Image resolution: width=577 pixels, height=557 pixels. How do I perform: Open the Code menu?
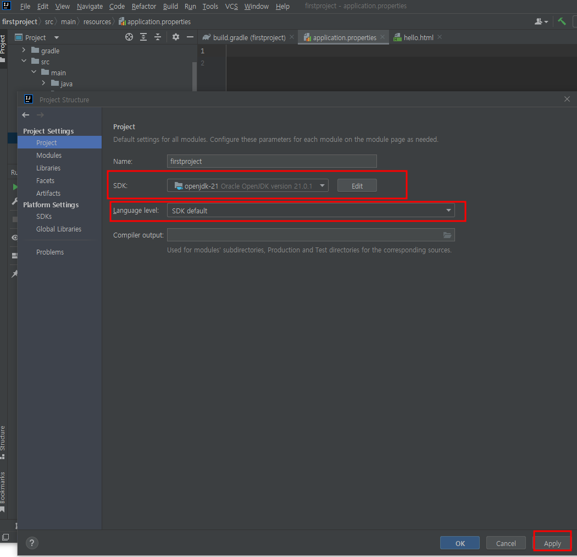(x=117, y=6)
